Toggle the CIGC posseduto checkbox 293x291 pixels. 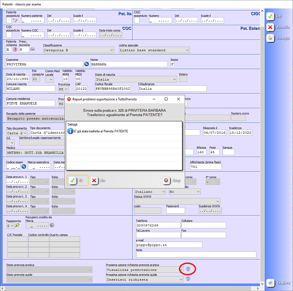pos(137,21)
